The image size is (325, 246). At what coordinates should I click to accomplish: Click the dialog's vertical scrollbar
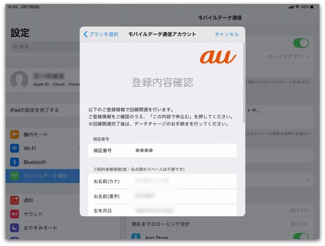(x=244, y=83)
